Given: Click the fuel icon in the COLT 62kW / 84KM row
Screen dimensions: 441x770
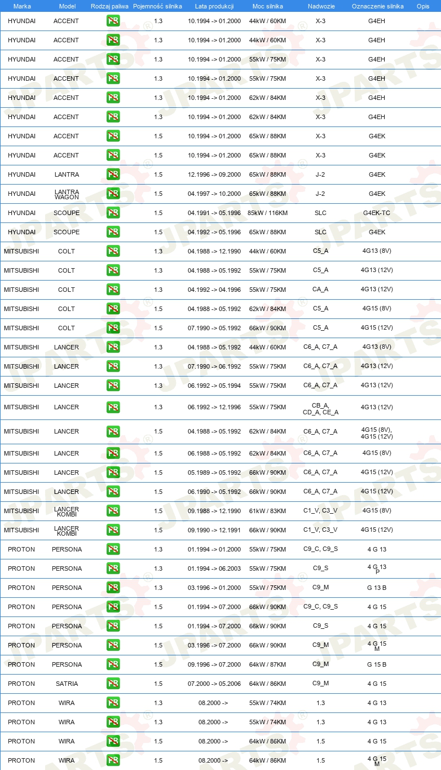Looking at the screenshot, I should click(x=113, y=309).
